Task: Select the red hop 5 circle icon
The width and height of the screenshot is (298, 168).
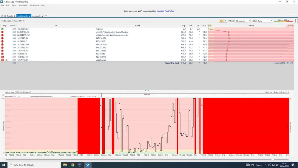Action: tap(2, 41)
